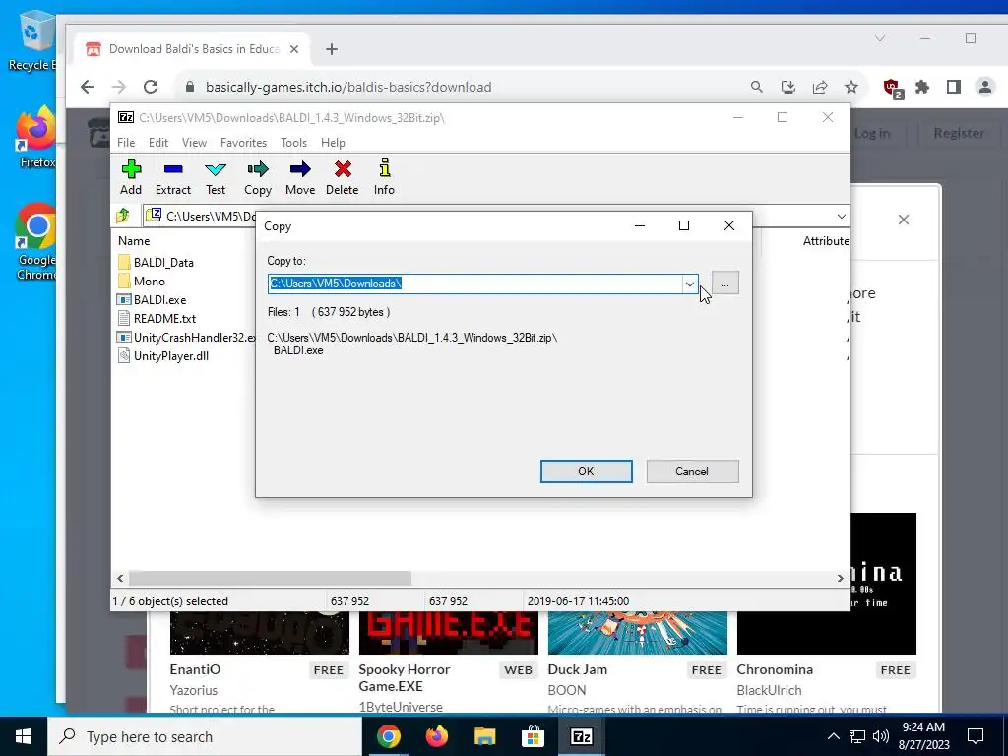This screenshot has width=1008, height=756.
Task: Select the UnityCrashHandler32 file
Action: 186,337
